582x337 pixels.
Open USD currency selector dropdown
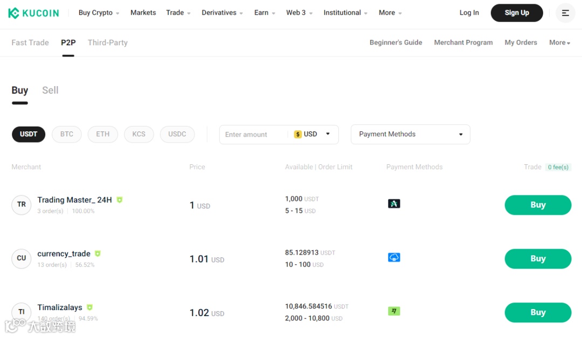pos(312,134)
